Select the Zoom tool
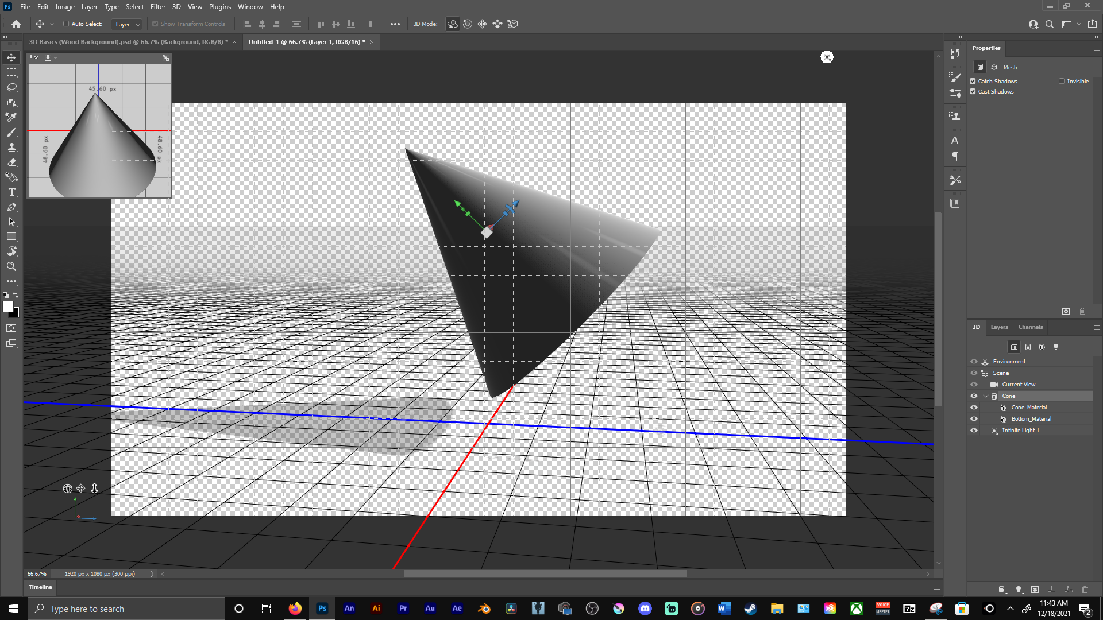 pos(10,266)
